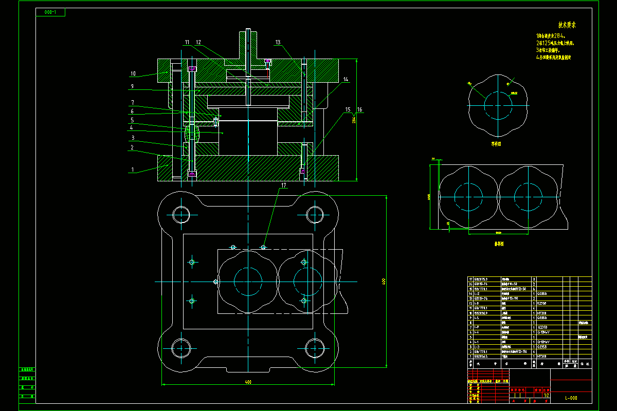Viewport: 617px width, 411px height.
Task: Select Q235B material in row 14
Action: pos(542,294)
